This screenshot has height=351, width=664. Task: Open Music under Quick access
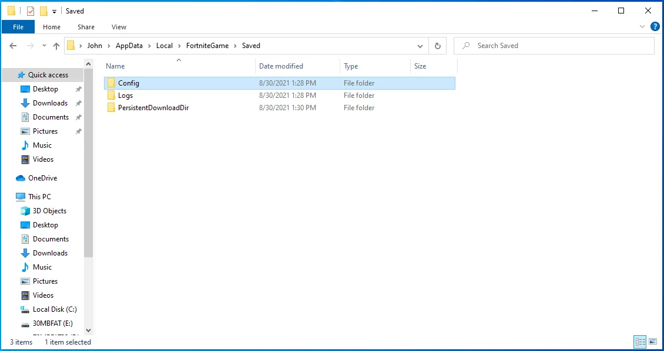pos(42,145)
